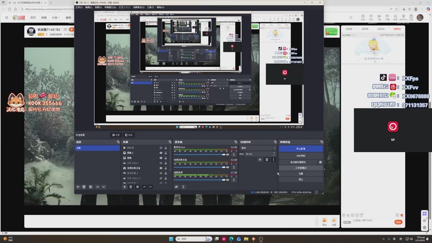Enable 工作室模式 in the Controls panel
Screen dimensions: 432x243
coord(301,168)
